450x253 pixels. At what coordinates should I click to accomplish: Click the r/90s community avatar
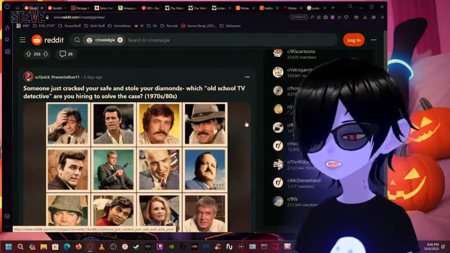click(278, 201)
